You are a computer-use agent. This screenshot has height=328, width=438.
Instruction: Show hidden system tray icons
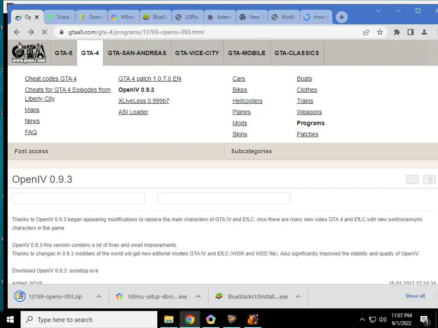click(362, 319)
